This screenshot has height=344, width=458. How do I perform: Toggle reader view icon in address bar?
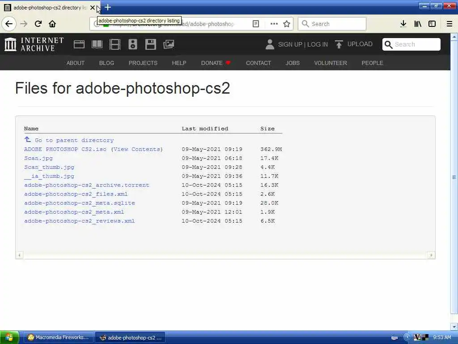coord(255,24)
